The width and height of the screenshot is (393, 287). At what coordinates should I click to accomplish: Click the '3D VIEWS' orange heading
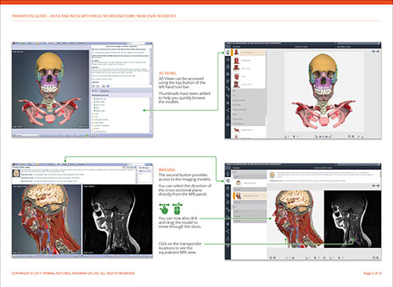coord(167,73)
